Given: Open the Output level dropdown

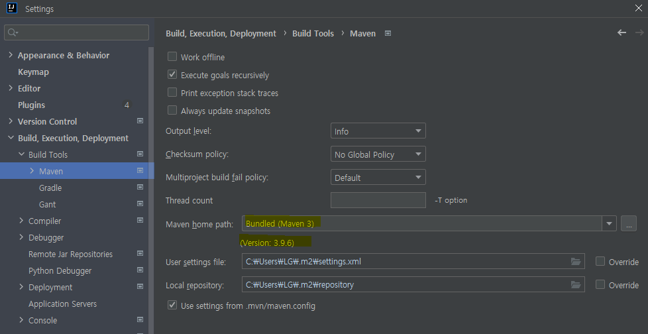Looking at the screenshot, I should click(x=378, y=131).
